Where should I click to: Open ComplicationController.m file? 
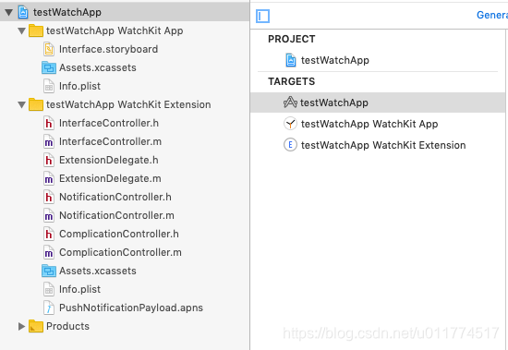120,252
